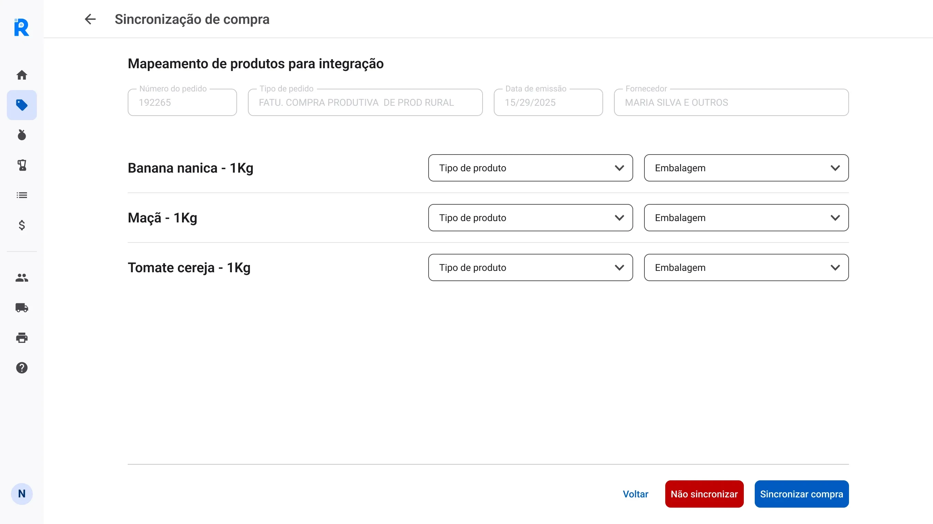Open the fruit icon in sidebar
Viewport: 933px width, 524px height.
coord(22,135)
